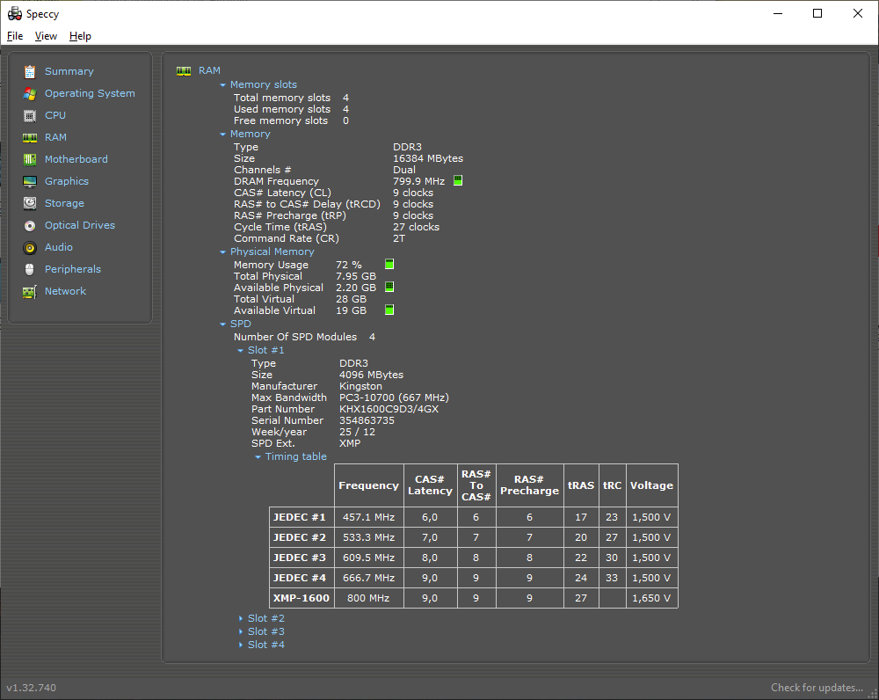Click the Summary clipboard icon in sidebar
Screen dimensions: 879x700
pyautogui.click(x=30, y=71)
